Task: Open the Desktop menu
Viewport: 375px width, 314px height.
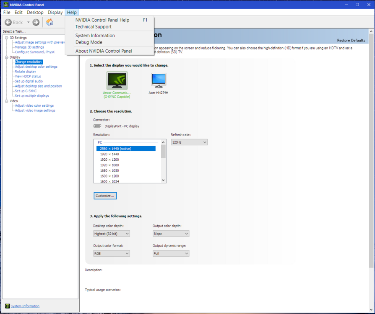Action: click(35, 12)
